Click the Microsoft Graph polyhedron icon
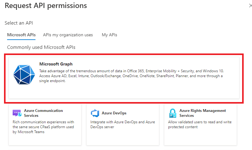 click(x=24, y=75)
